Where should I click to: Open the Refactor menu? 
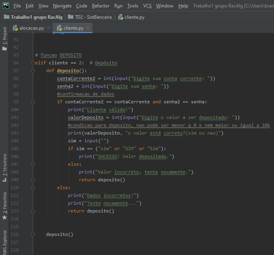(x=101, y=6)
